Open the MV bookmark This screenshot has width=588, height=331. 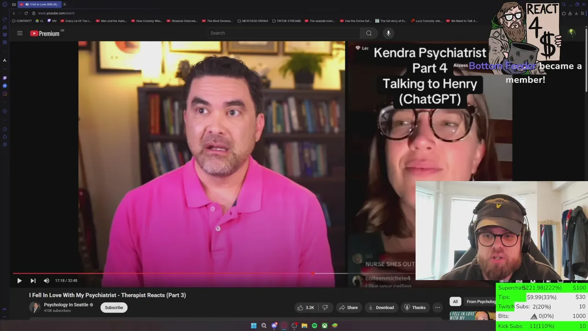click(52, 21)
